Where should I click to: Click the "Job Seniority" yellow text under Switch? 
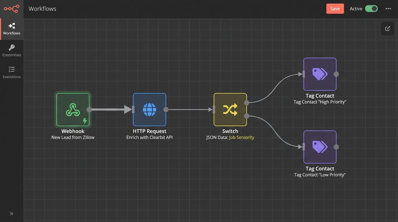242,137
